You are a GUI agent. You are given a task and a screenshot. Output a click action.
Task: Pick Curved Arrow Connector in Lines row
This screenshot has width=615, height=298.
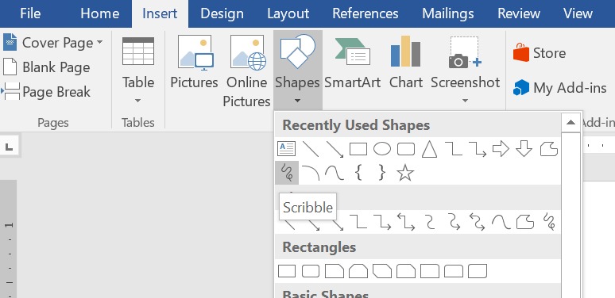coord(454,222)
